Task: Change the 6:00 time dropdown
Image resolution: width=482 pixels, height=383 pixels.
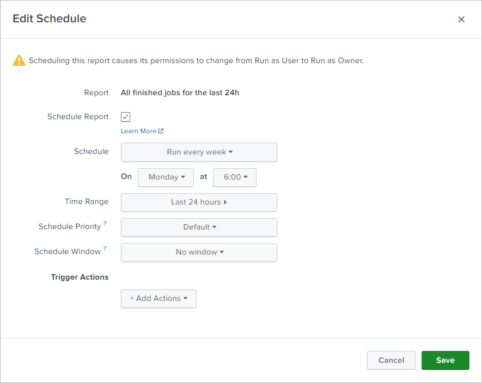Action: pos(235,177)
